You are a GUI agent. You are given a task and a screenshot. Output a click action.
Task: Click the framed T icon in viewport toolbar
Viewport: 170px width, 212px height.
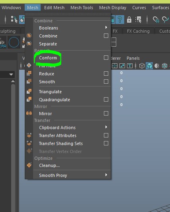tap(130, 66)
